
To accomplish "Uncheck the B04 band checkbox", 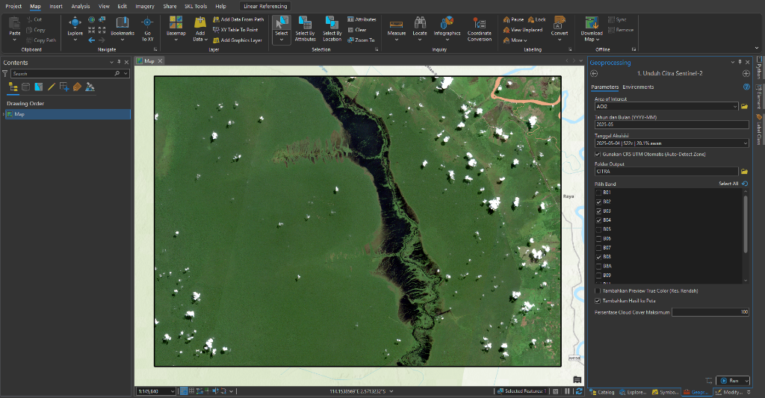I will (x=598, y=220).
